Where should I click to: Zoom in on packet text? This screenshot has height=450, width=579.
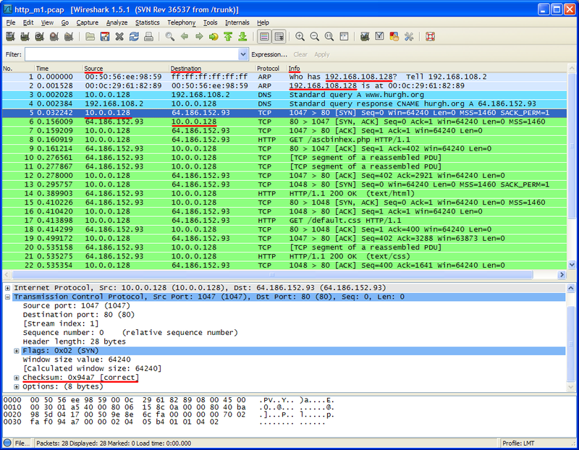(x=300, y=37)
